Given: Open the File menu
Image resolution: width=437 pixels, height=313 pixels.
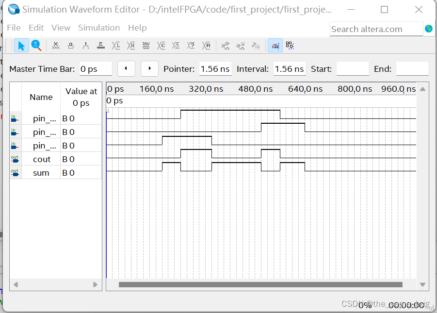Looking at the screenshot, I should click(14, 28).
